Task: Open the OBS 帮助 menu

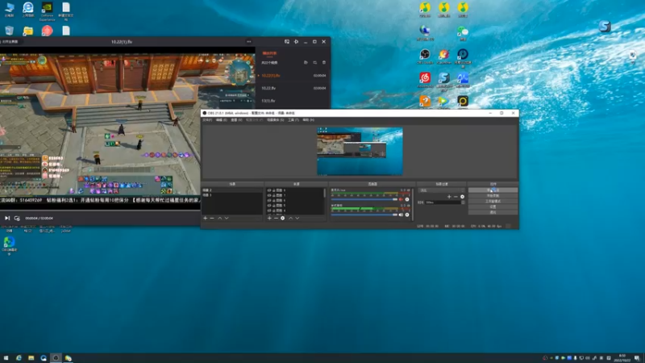Action: click(x=309, y=119)
